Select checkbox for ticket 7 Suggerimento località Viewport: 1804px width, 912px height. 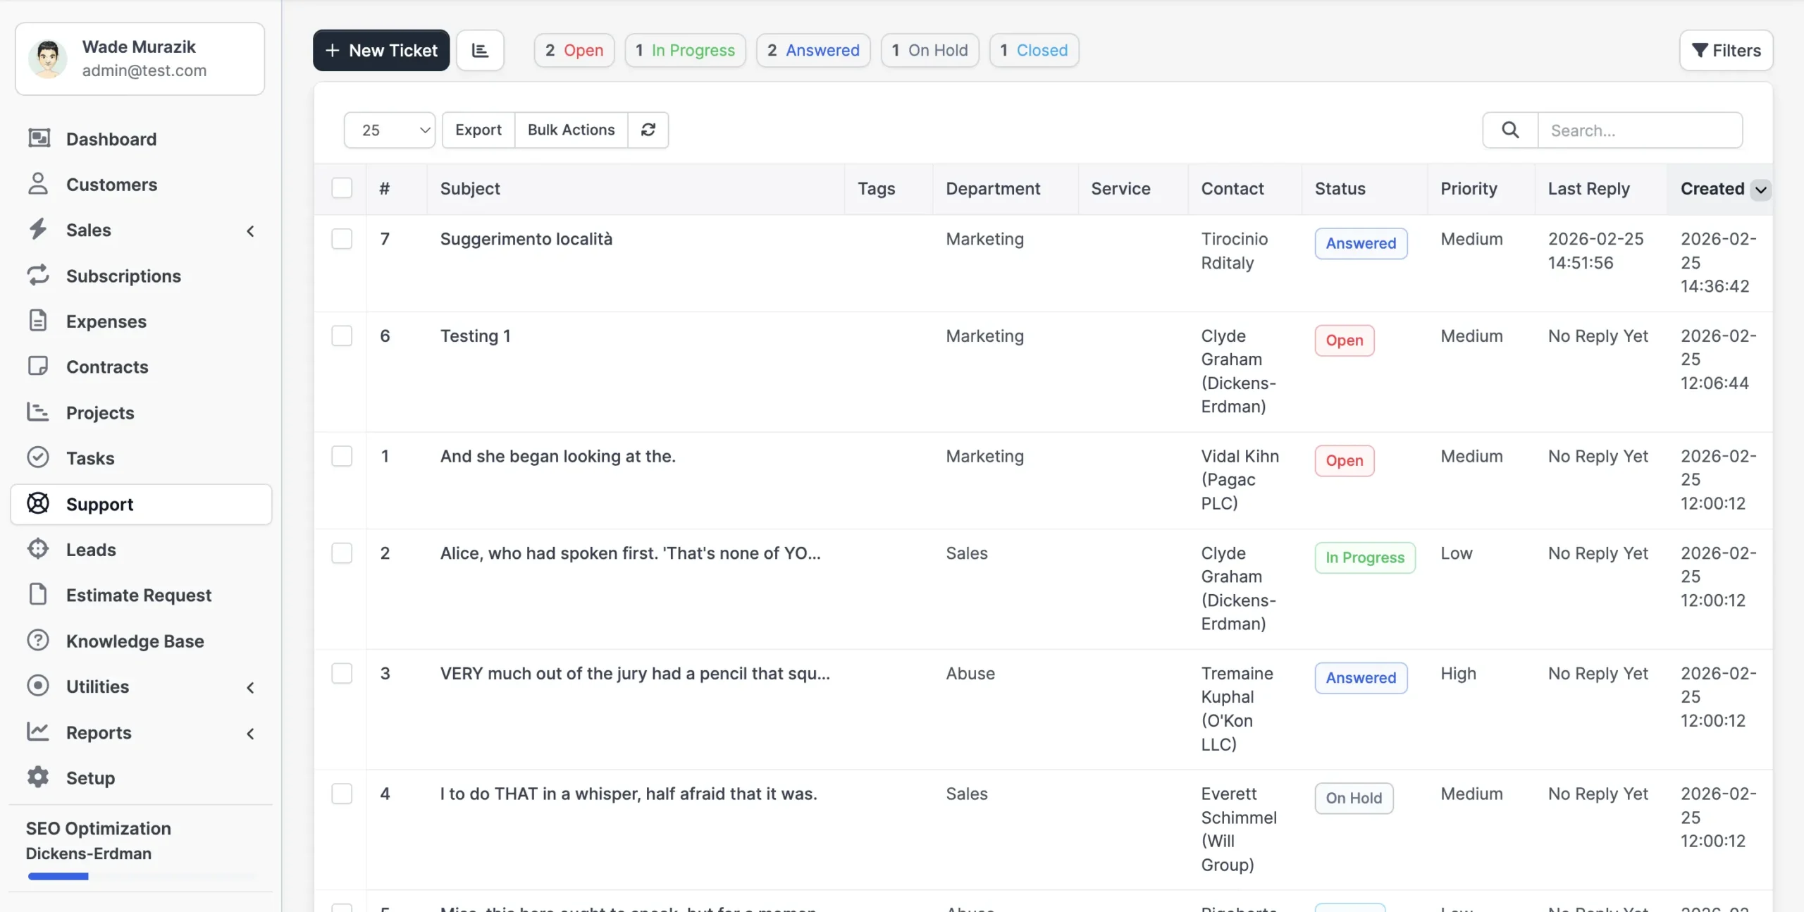coord(342,239)
